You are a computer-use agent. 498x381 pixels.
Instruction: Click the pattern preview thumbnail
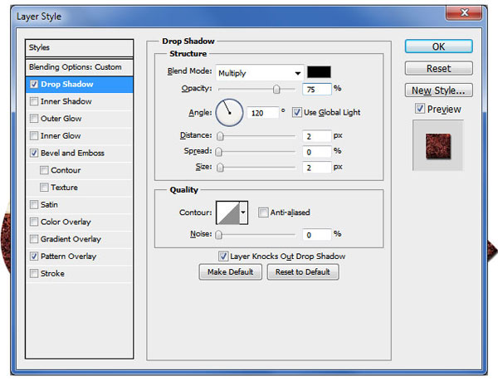[437, 146]
